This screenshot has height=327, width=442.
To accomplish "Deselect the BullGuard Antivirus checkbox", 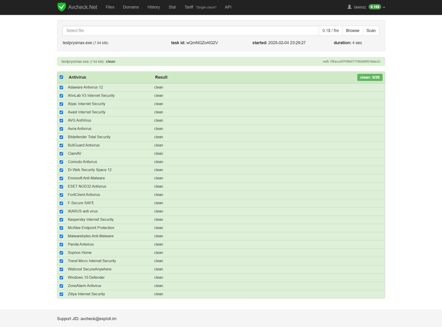I will (x=61, y=146).
